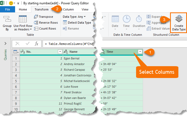Screen dimensions: 187x117
Task: Click the ABC type icon of Name column
Action: [x=66, y=52]
